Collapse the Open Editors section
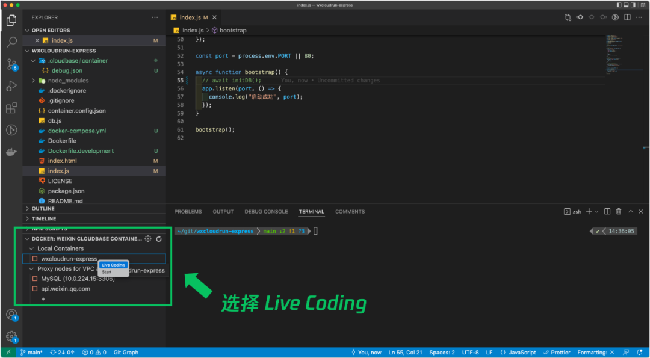The width and height of the screenshot is (650, 358). pyautogui.click(x=27, y=30)
